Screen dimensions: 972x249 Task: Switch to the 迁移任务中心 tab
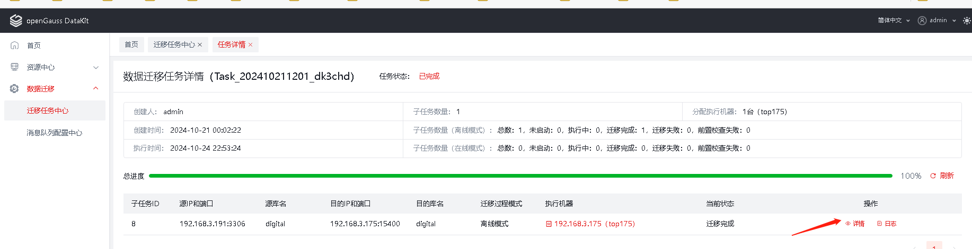(174, 45)
